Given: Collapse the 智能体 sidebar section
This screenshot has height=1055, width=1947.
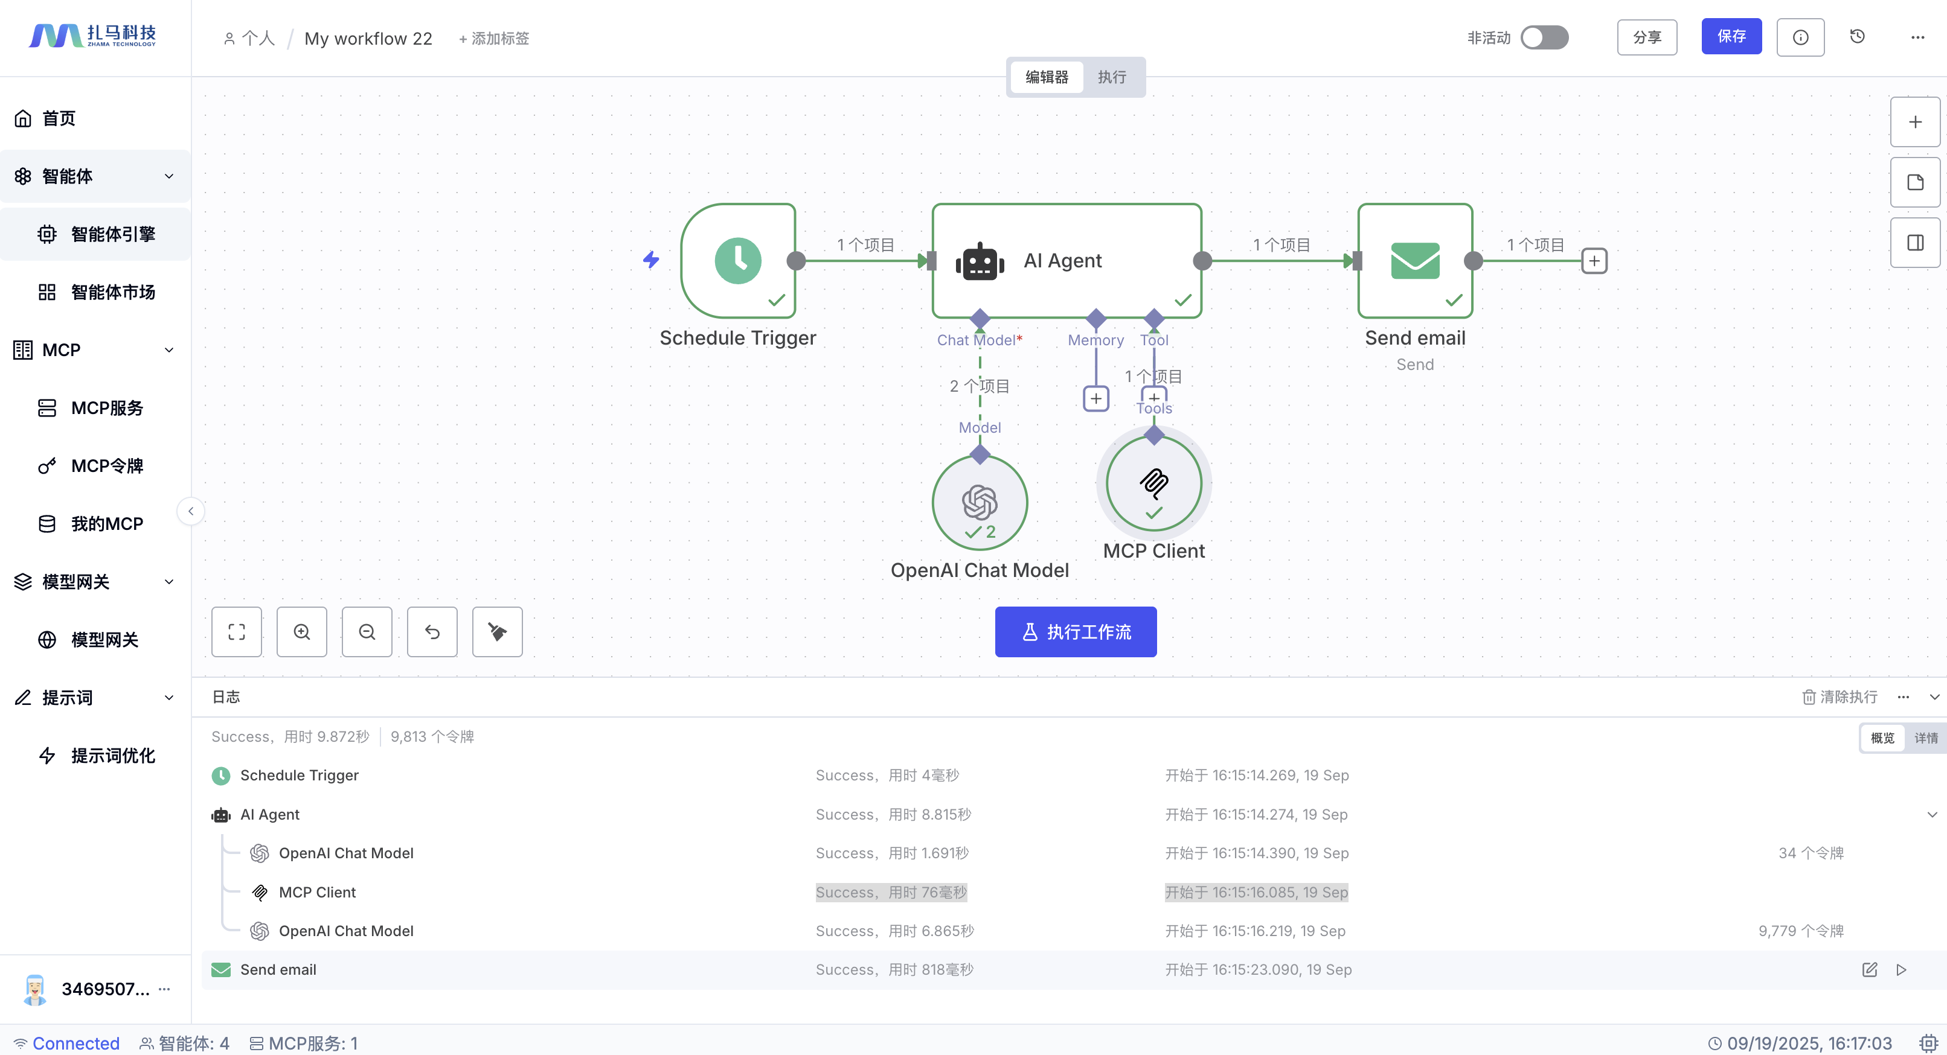Looking at the screenshot, I should [168, 176].
